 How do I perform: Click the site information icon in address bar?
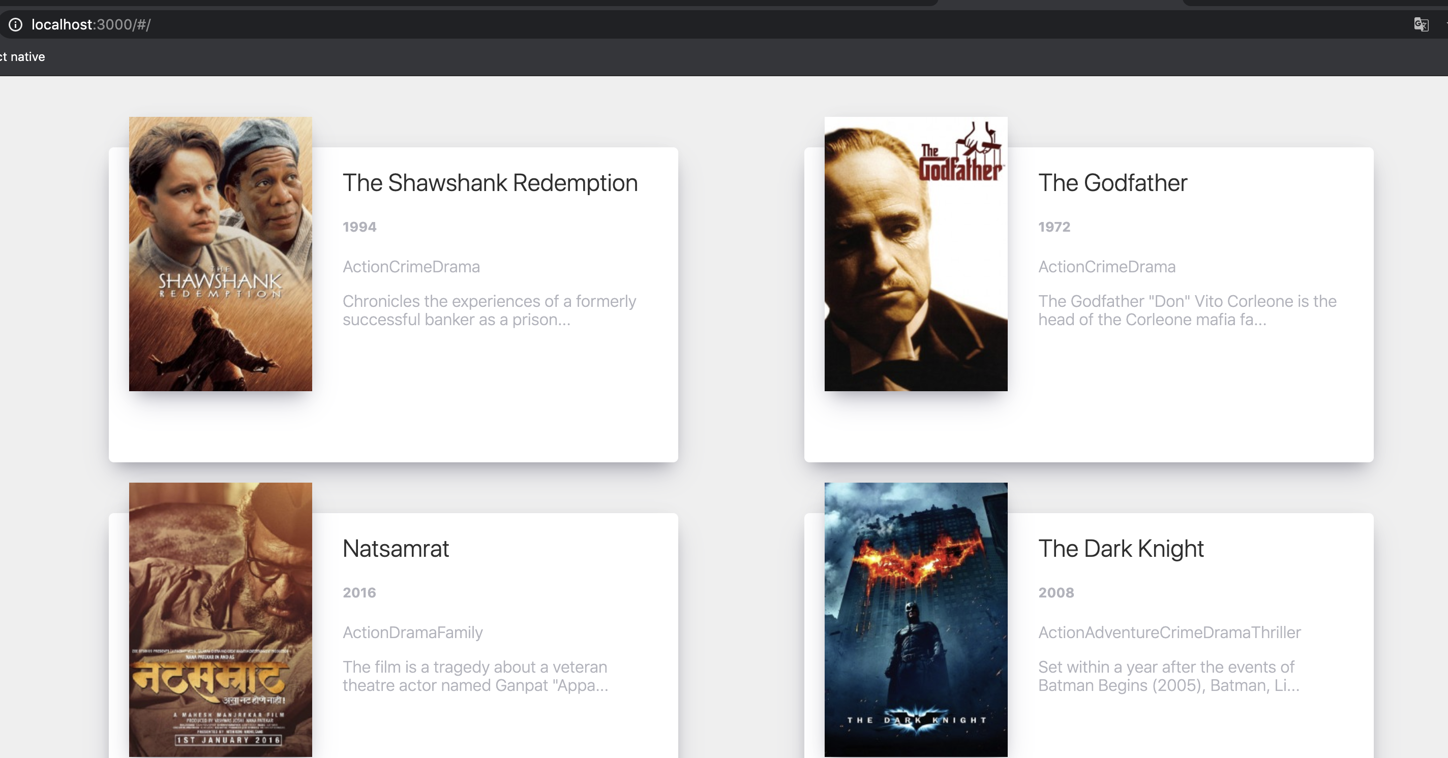coord(15,24)
